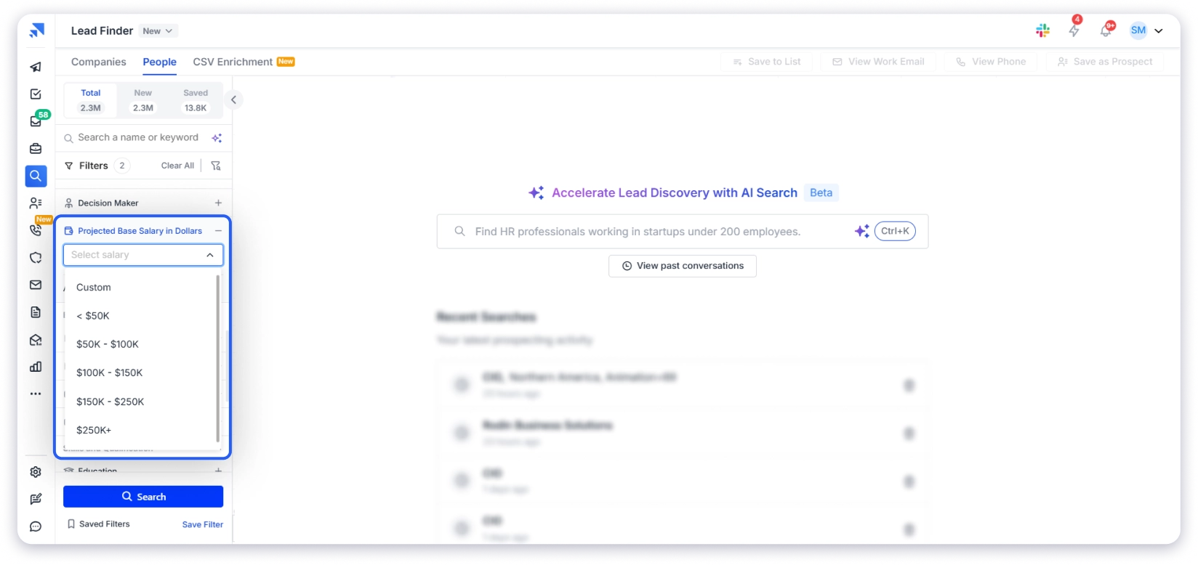Screen dimensions: 1198x565
Task: Open the inbox icon with 58 badge
Action: click(36, 121)
